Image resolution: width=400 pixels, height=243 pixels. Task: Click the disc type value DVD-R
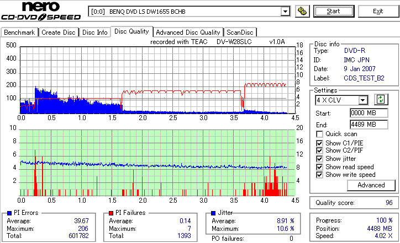coord(355,51)
